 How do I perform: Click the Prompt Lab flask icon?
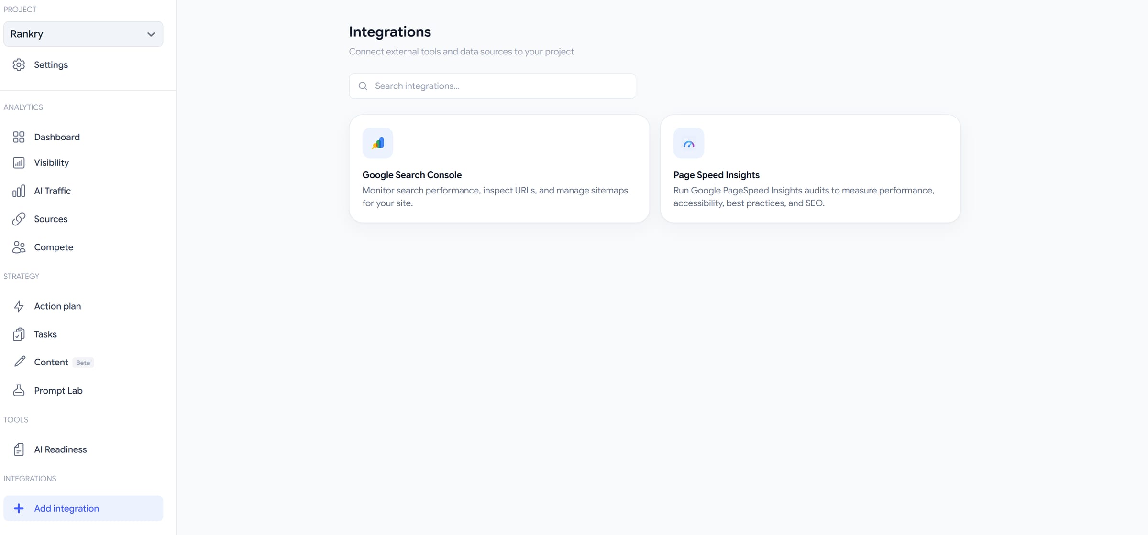click(x=19, y=390)
